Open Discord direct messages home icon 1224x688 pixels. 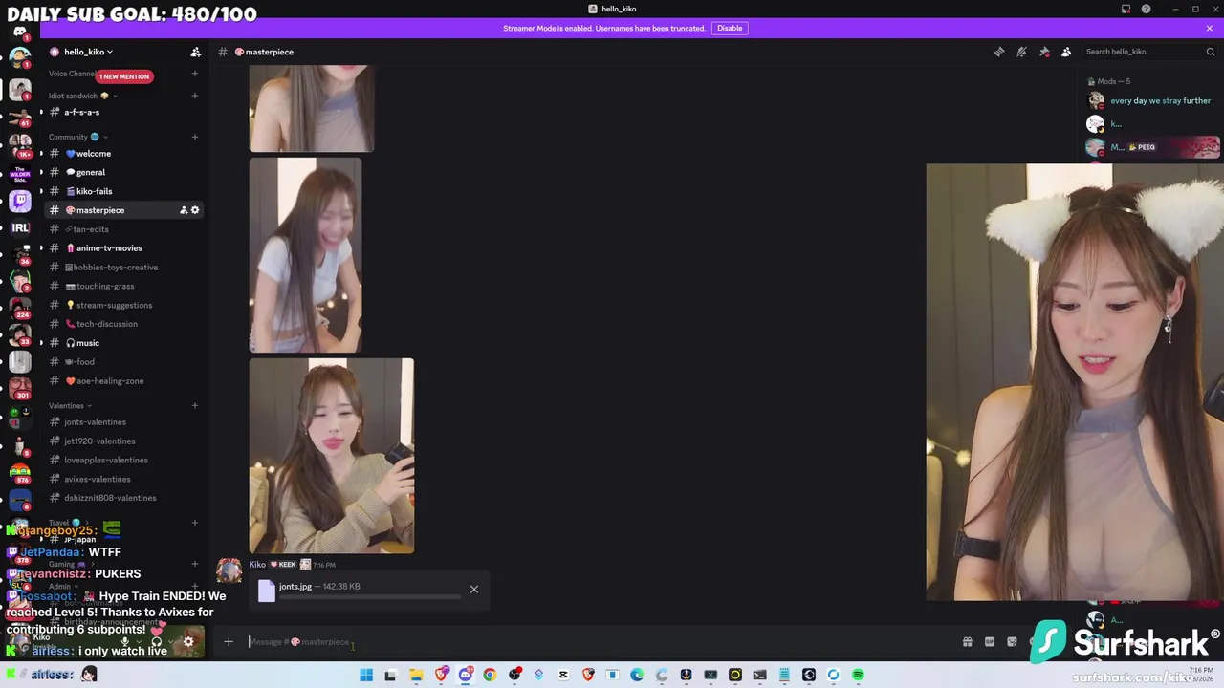click(x=20, y=32)
